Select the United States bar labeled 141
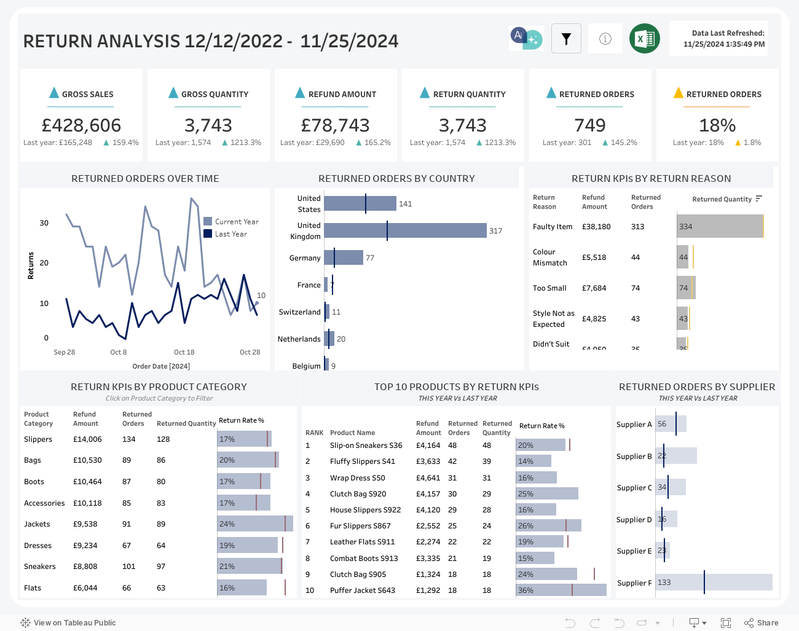Viewport: 799px width, 631px height. 360,203
